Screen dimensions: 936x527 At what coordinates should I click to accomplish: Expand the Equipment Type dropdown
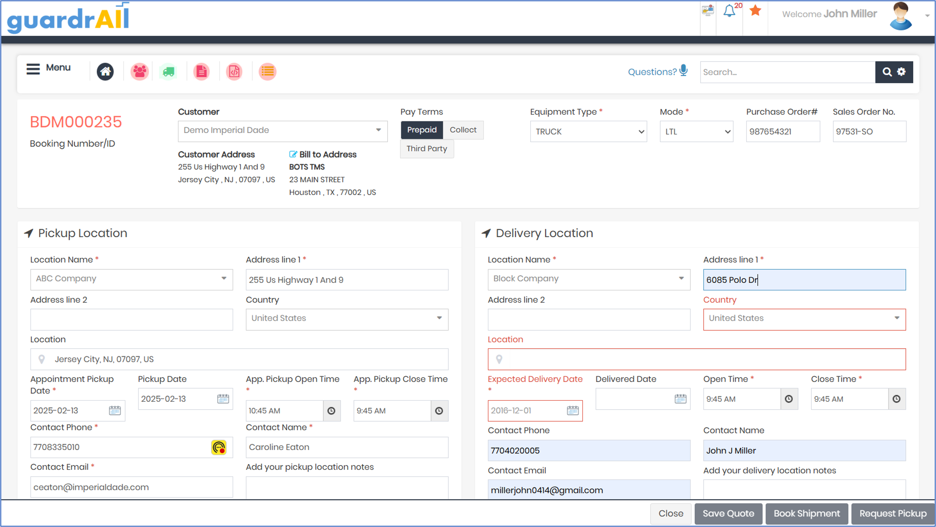click(588, 132)
